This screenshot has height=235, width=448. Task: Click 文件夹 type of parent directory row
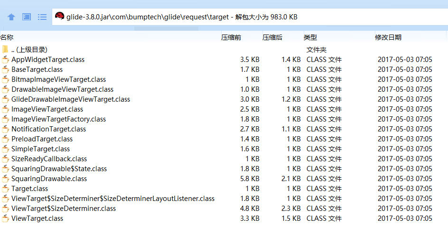click(317, 50)
